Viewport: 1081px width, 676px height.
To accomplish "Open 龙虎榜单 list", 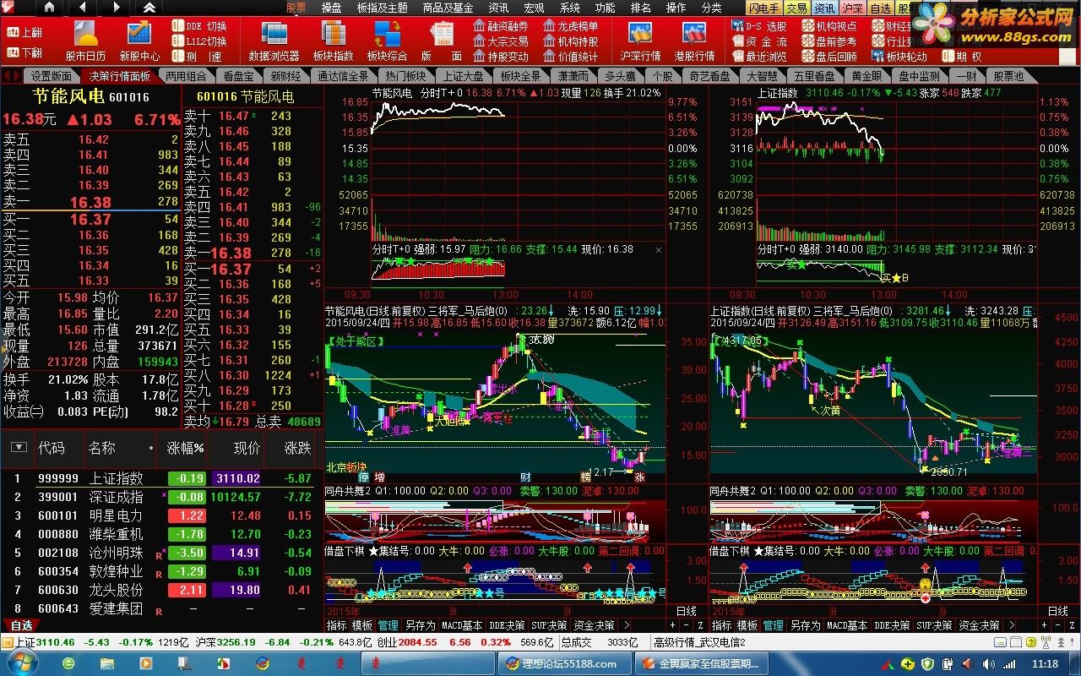I will click(571, 26).
